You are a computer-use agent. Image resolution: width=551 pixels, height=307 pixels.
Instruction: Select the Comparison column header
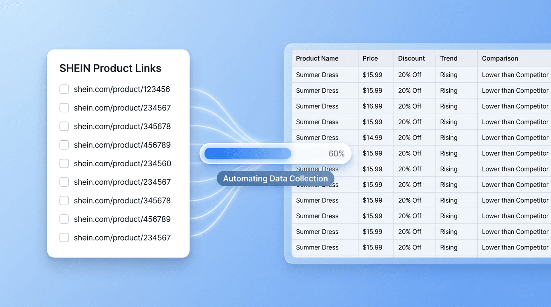(x=500, y=58)
